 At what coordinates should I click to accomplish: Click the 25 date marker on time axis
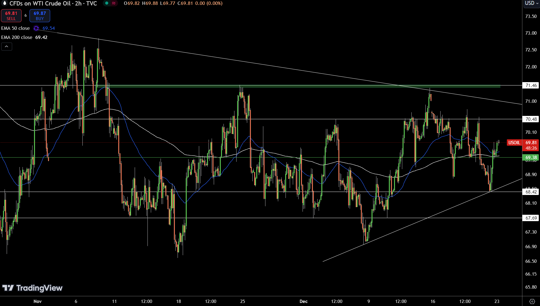click(x=243, y=301)
